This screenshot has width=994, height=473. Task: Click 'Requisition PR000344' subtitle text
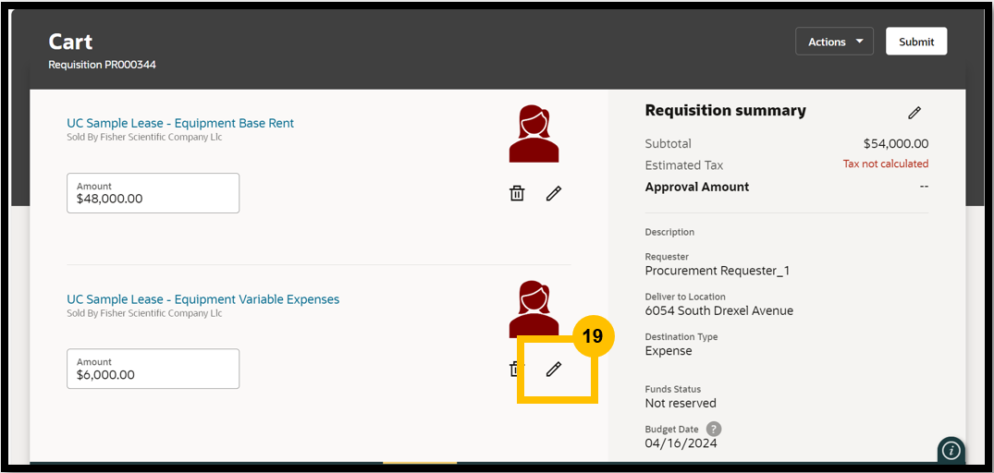click(102, 65)
